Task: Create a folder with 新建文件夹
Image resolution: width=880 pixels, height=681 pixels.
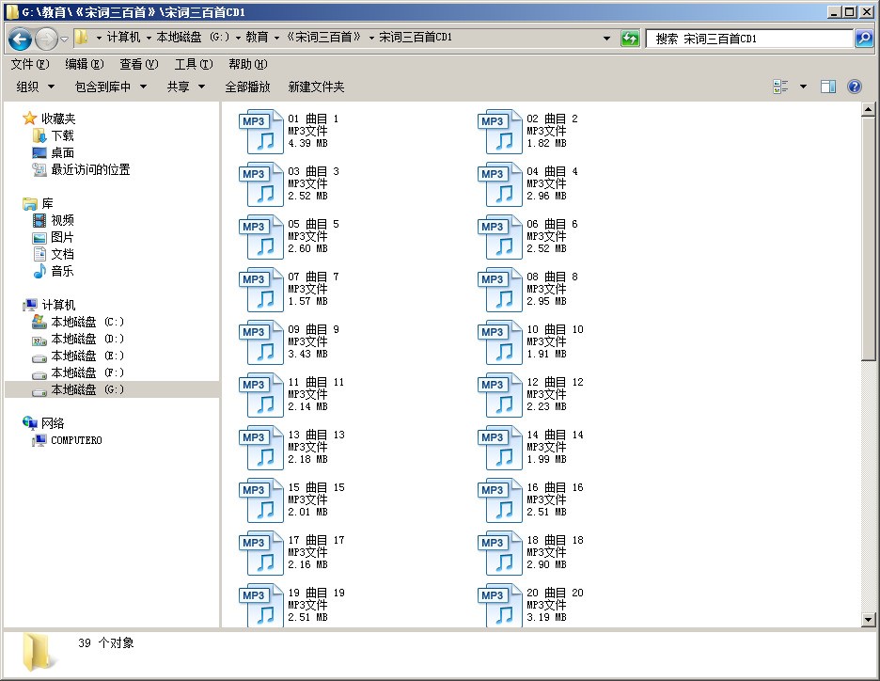Action: [315, 87]
